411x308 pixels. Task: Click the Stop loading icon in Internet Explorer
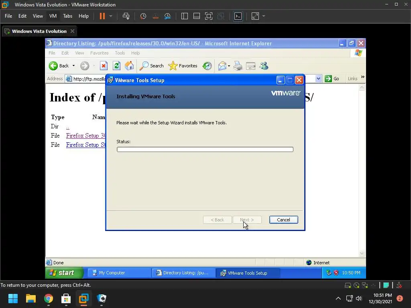(x=104, y=66)
